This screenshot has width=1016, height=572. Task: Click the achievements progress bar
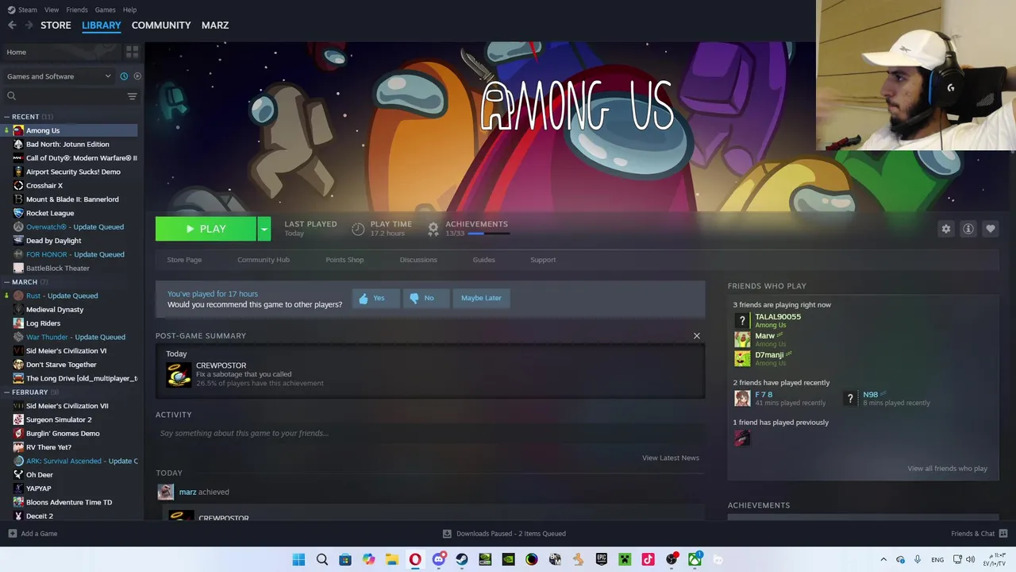(488, 234)
